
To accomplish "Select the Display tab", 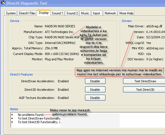I will click(44, 13).
